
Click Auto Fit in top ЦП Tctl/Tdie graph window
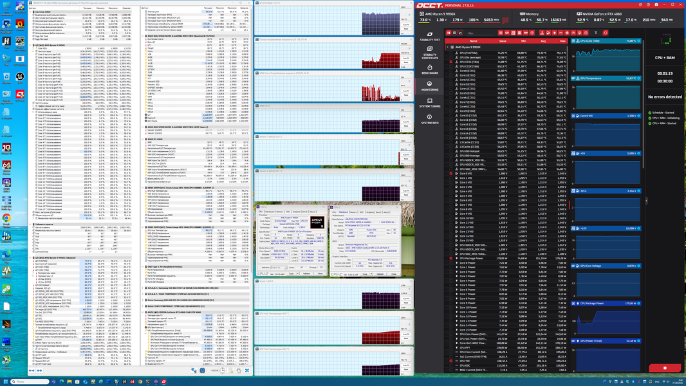click(406, 24)
